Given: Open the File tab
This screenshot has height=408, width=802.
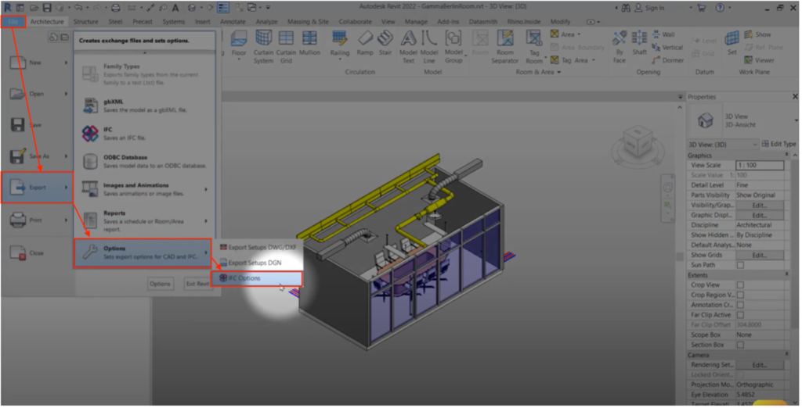Looking at the screenshot, I should [13, 21].
